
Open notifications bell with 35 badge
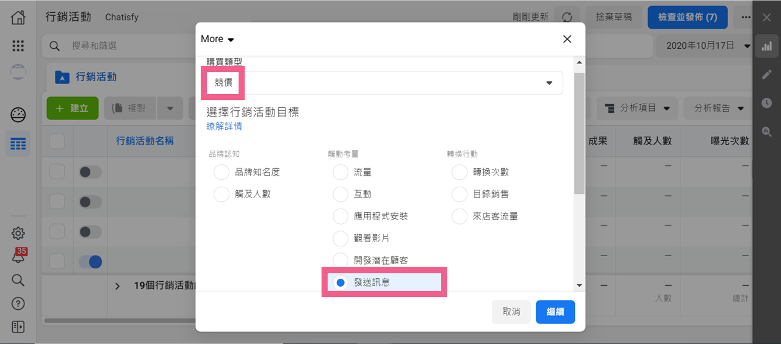click(18, 257)
